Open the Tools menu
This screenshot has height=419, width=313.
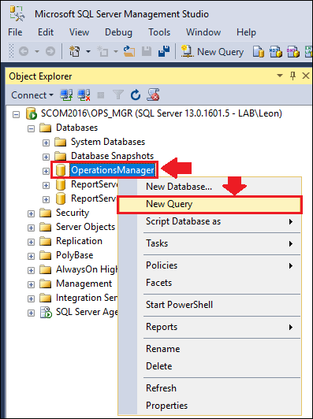pos(159,32)
